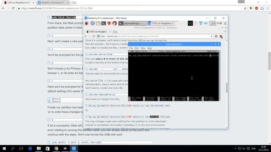Open a new tab in Chrome

pyautogui.click(x=74, y=3)
